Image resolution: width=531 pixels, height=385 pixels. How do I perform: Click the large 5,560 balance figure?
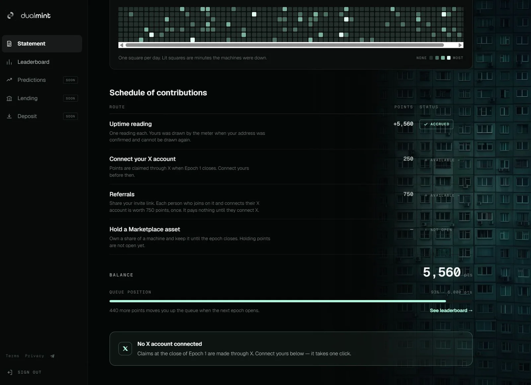point(442,273)
